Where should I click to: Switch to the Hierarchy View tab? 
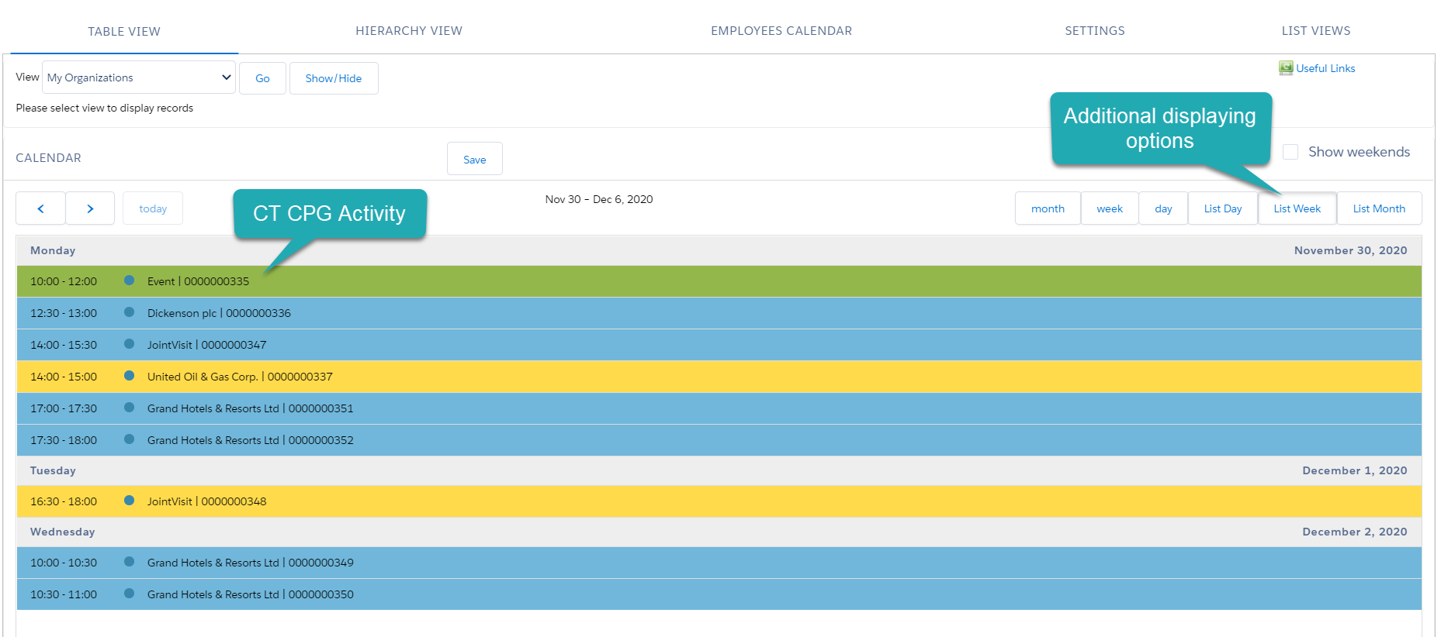pyautogui.click(x=408, y=31)
